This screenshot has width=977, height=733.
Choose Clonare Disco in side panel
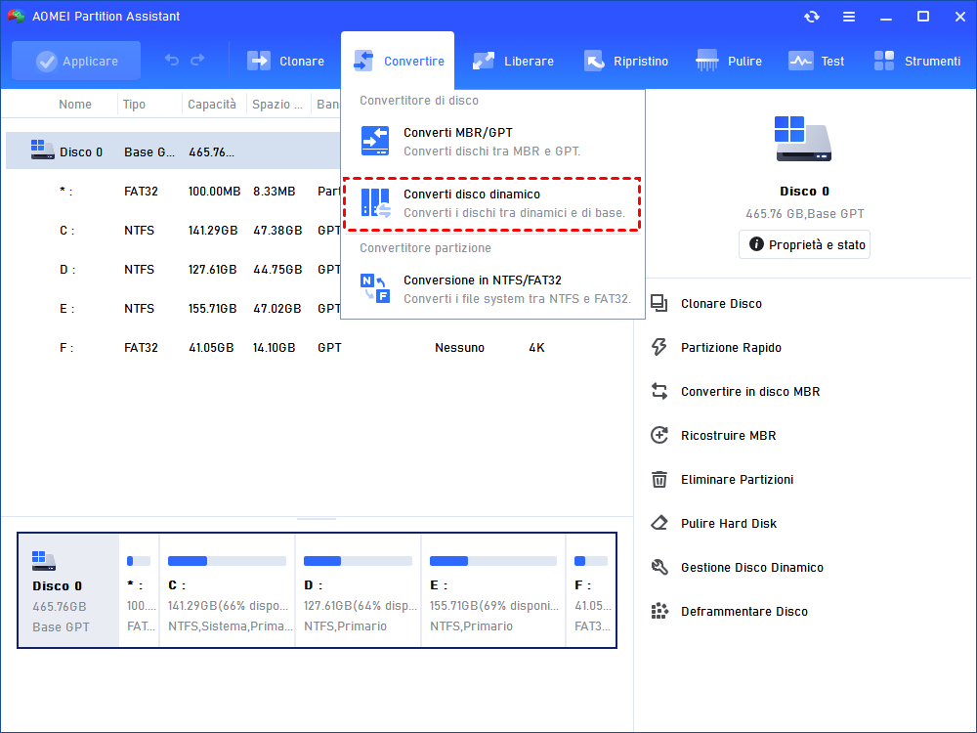coord(721,304)
